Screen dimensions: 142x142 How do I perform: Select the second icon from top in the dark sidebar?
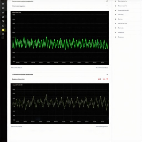pos(3,8)
